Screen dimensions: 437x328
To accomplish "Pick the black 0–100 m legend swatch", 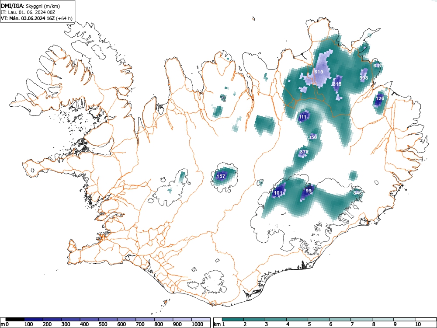I will pos(15,319).
